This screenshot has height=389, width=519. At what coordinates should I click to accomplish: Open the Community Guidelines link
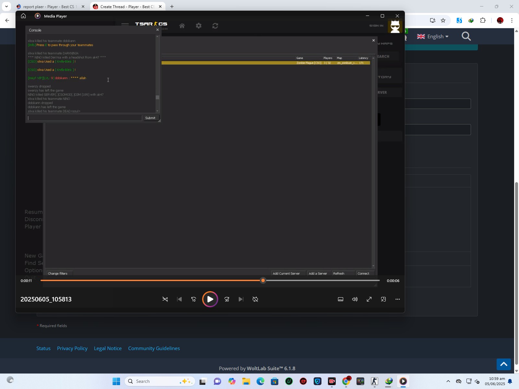coord(154,348)
